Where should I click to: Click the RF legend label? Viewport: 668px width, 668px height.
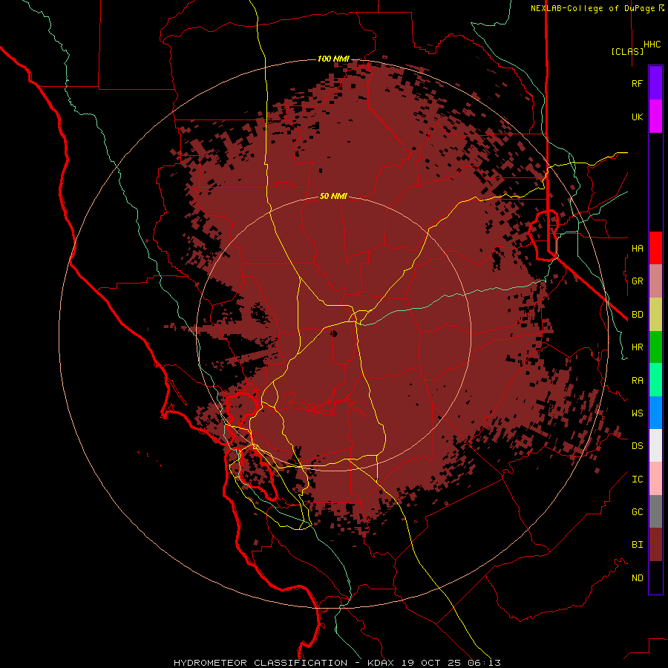pos(637,83)
